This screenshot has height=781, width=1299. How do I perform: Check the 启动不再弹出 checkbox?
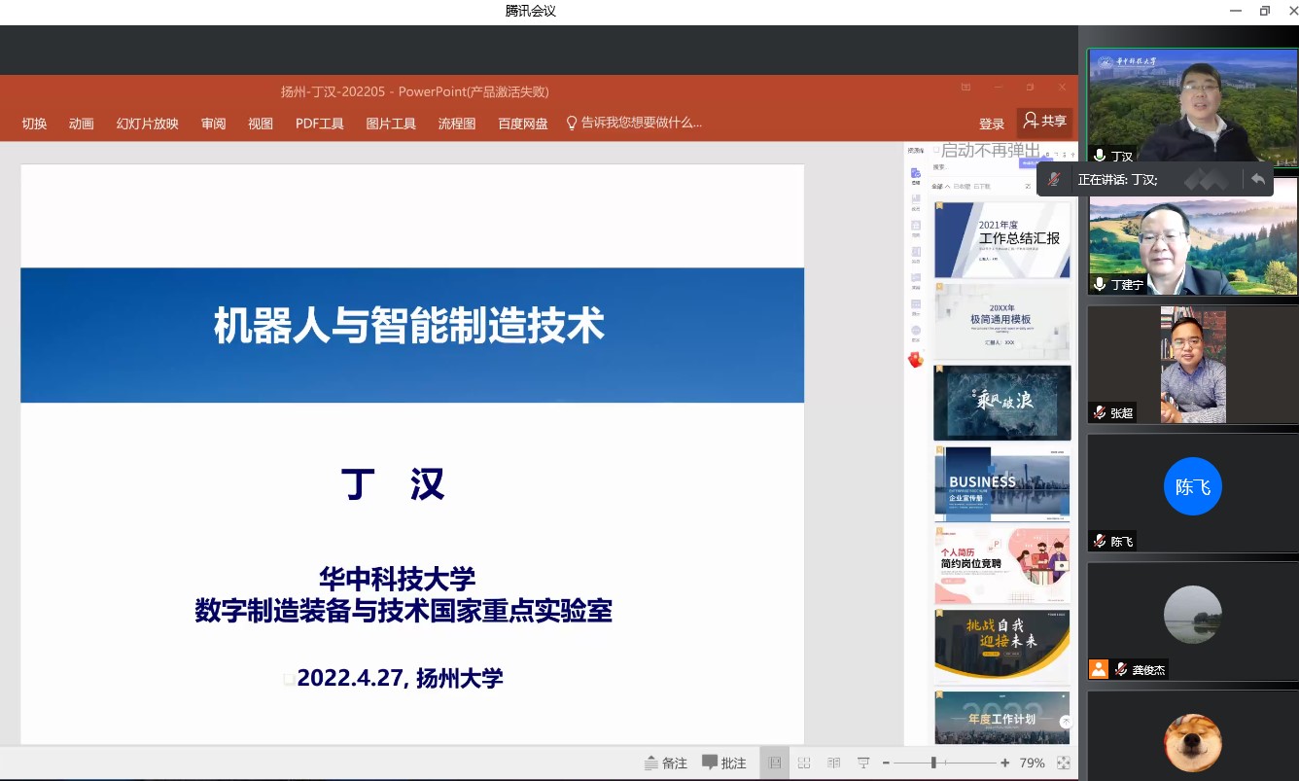click(x=936, y=151)
